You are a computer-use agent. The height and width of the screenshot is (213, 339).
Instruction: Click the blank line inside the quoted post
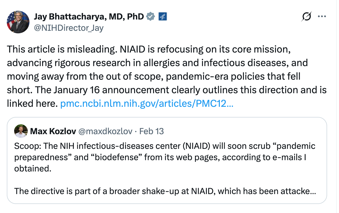[165, 180]
